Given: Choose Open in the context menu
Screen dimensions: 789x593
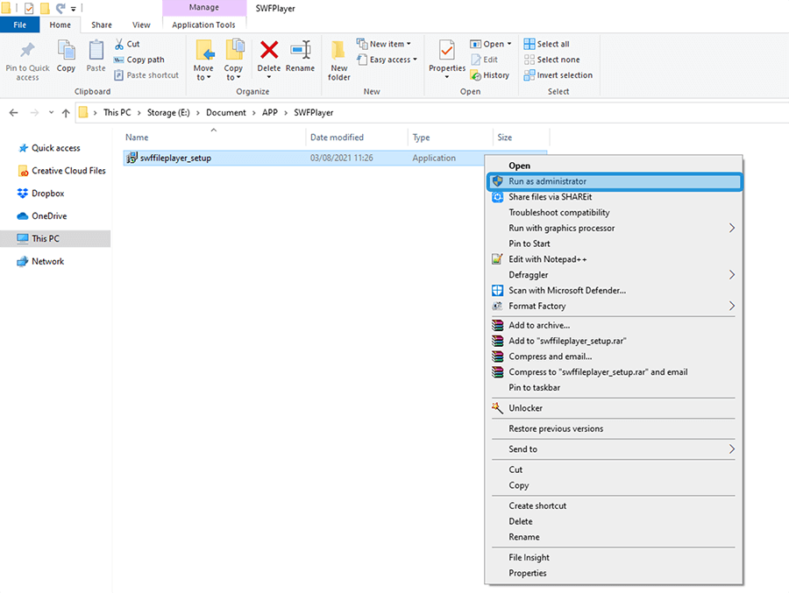Looking at the screenshot, I should click(614, 166).
